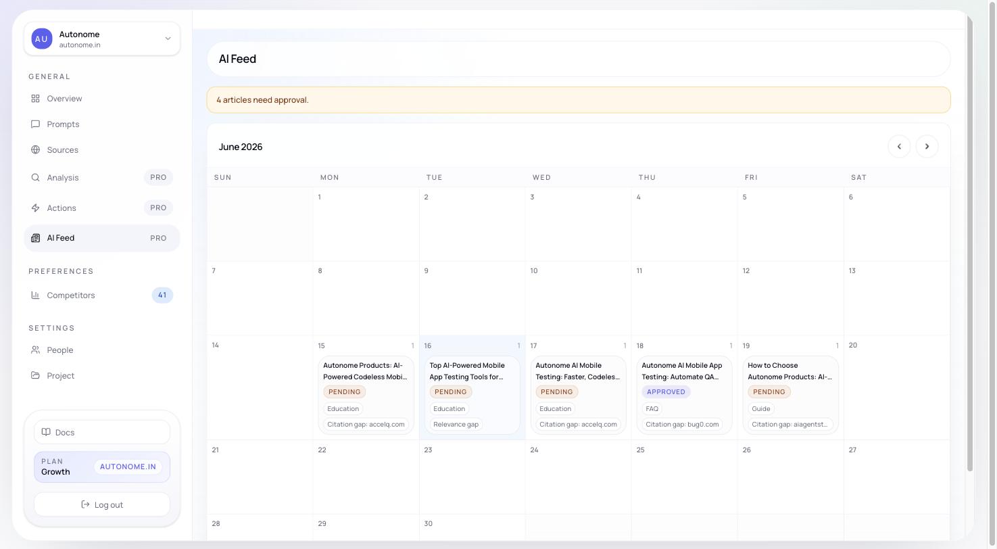Image resolution: width=997 pixels, height=549 pixels.
Task: Select the June 22 calendar cell
Action: [x=366, y=477]
